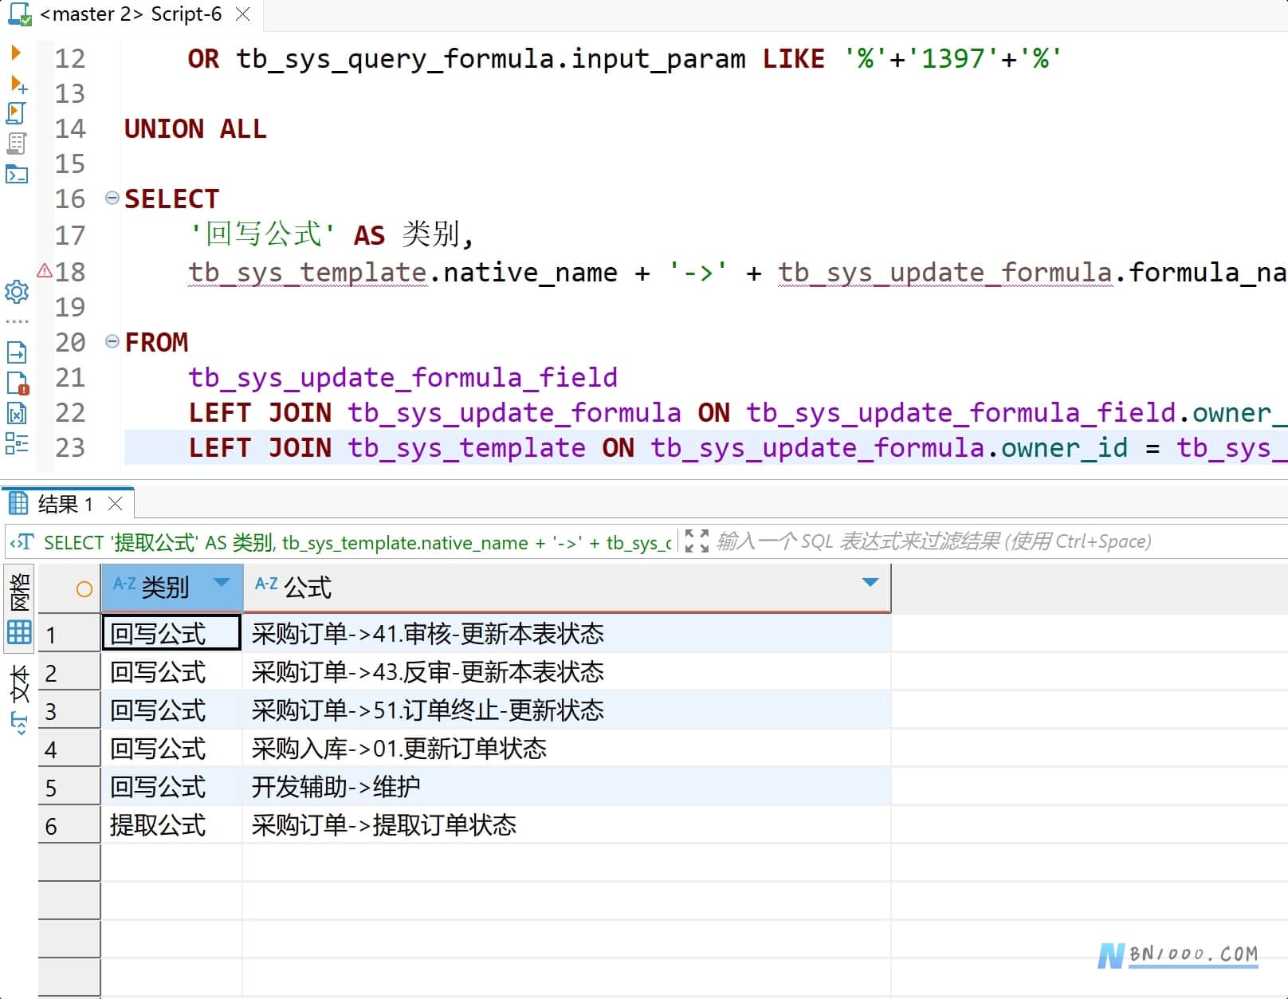Run the SQL statement with the orange play icon
The width and height of the screenshot is (1288, 999).
(x=16, y=53)
